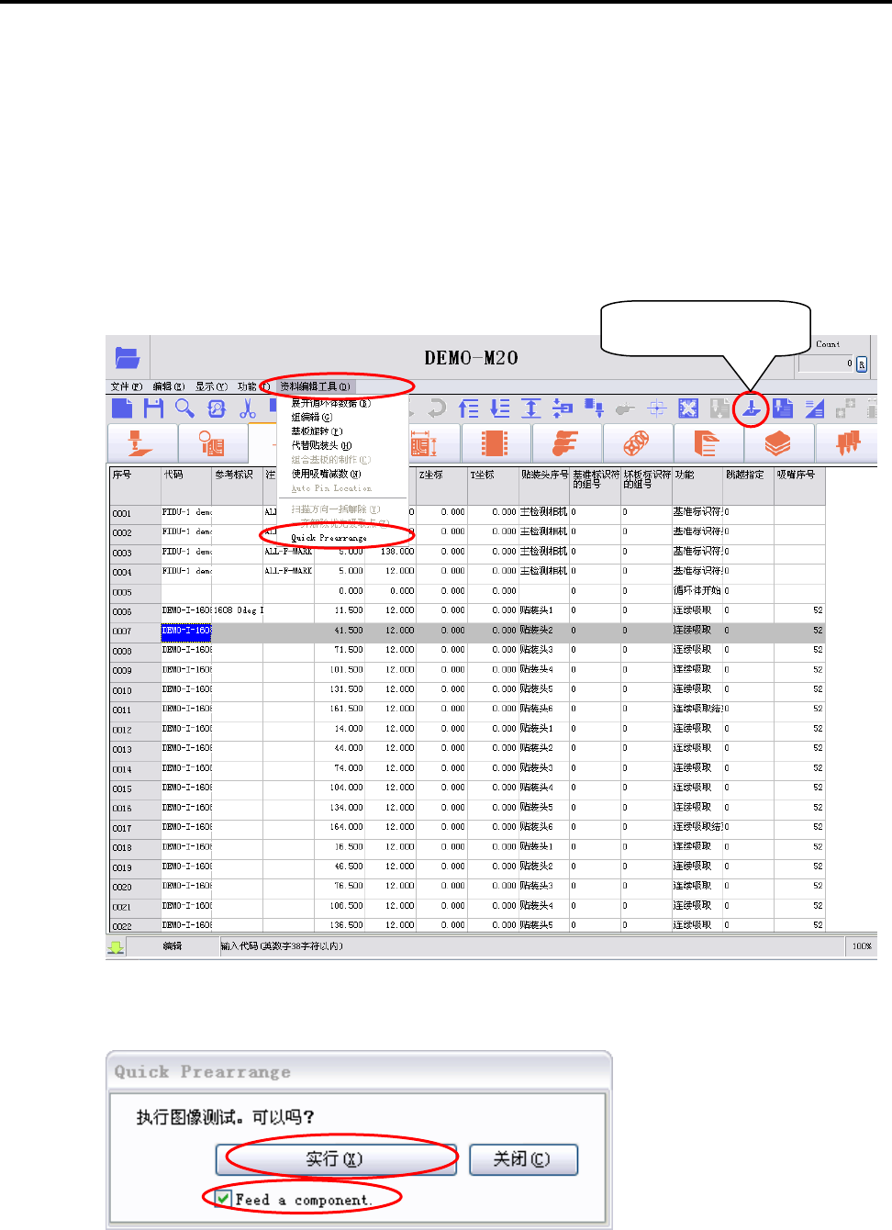
Task: Select 使用吸嘴减数(N) menu entry
Action: tap(326, 474)
